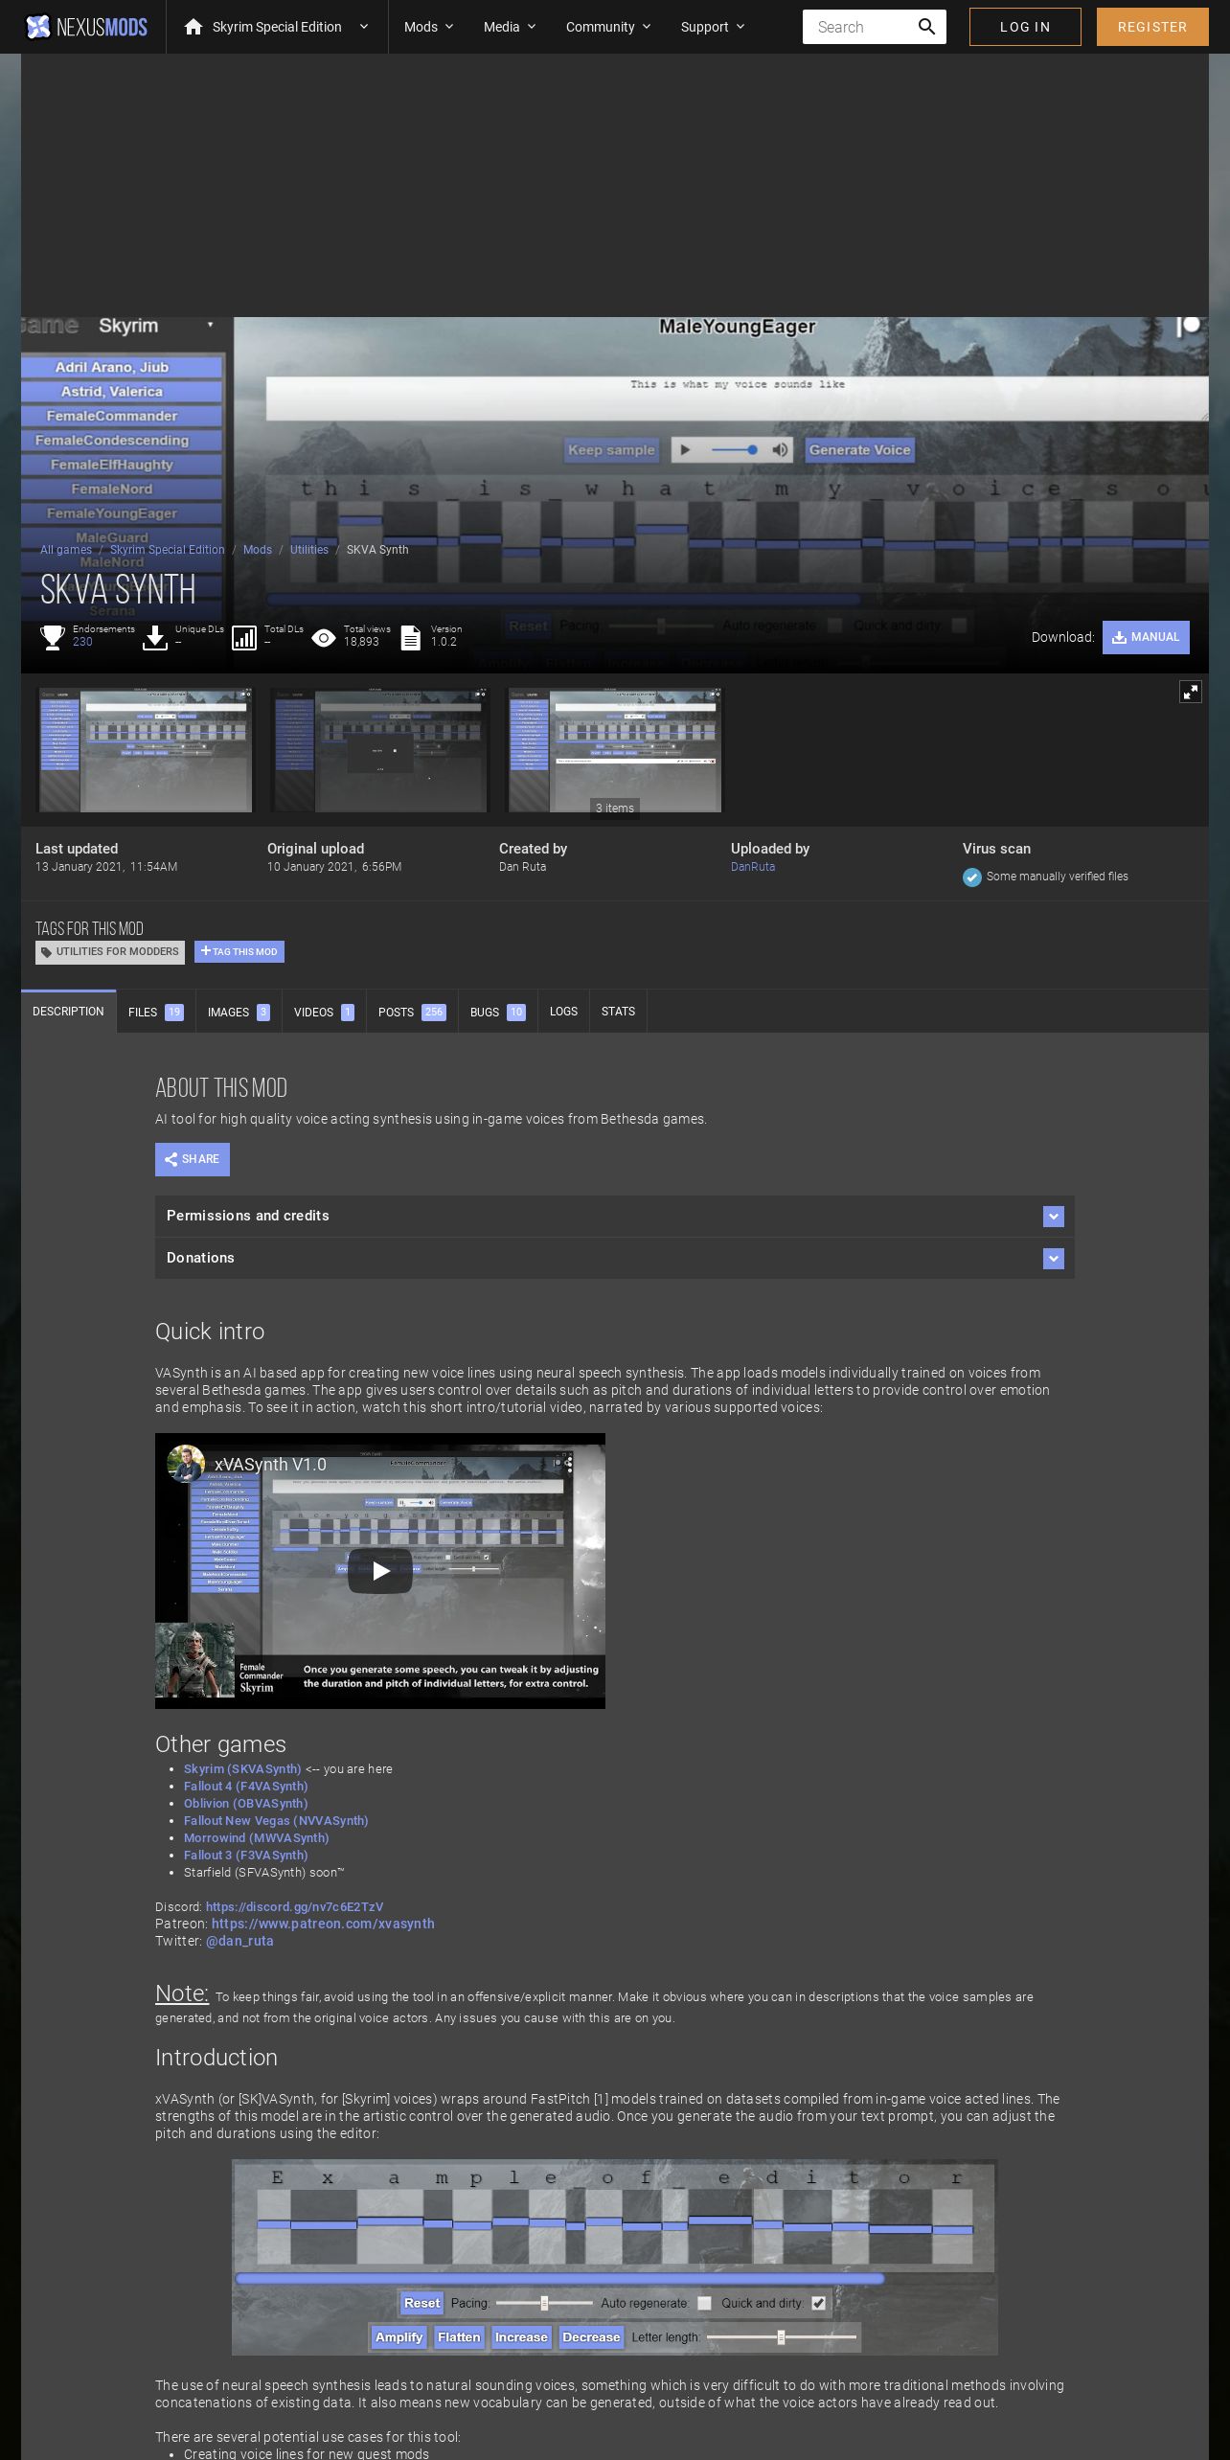Expand the image gallery to fullscreen

[1191, 692]
